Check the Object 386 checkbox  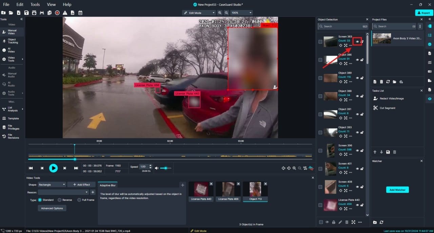point(320,60)
